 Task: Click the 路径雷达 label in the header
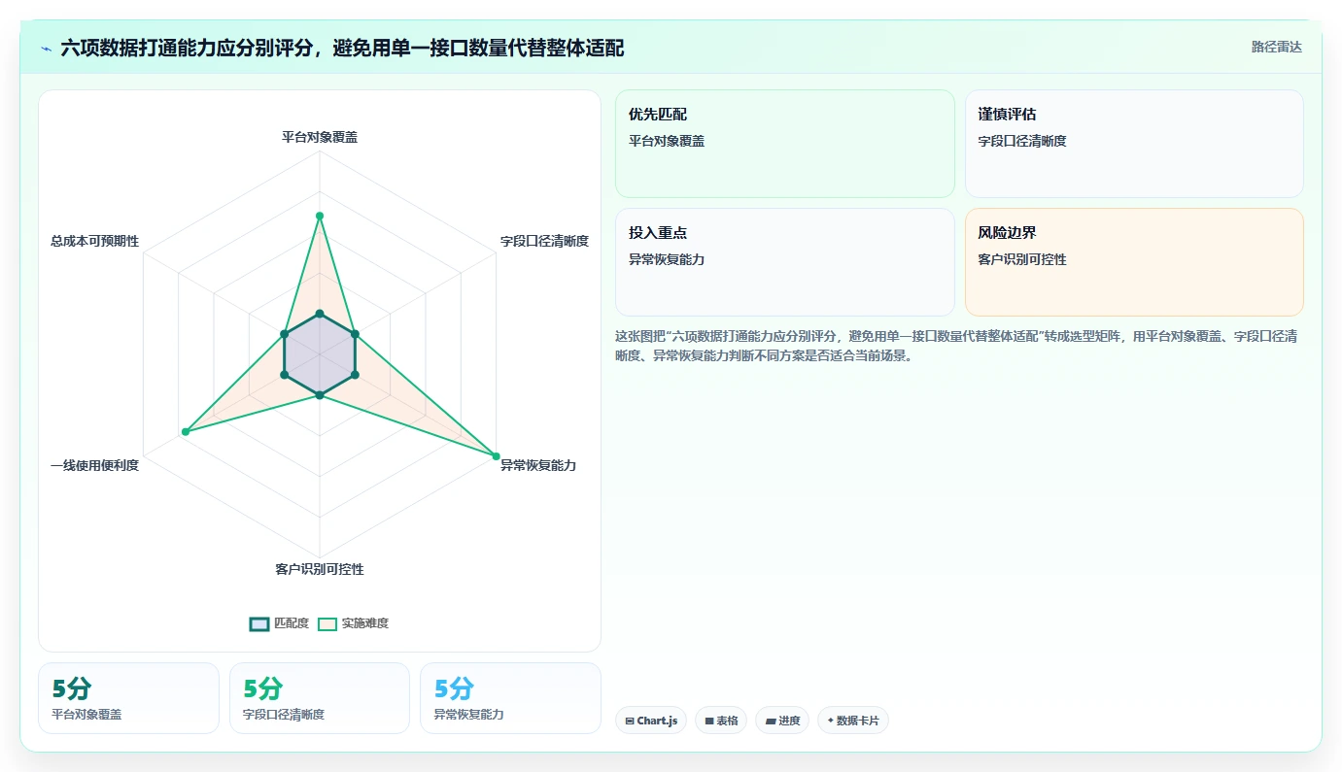pyautogui.click(x=1276, y=47)
